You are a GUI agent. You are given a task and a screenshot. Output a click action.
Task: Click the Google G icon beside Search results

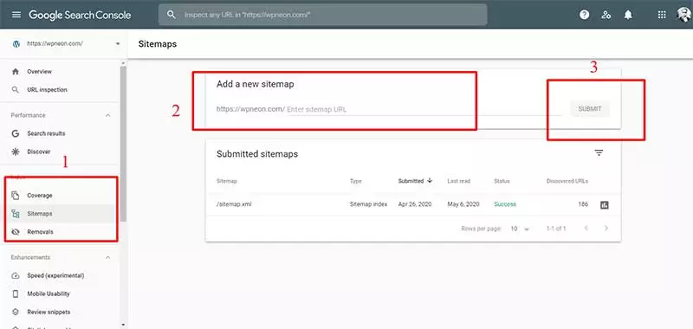(x=16, y=133)
